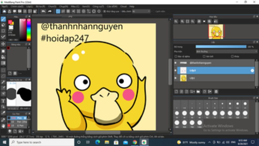
Task: Click the Undo arrow in toolbar
Action: click(x=44, y=11)
